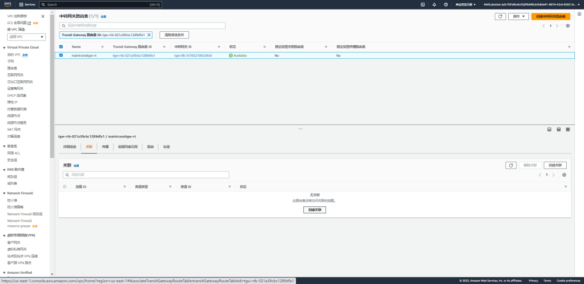Sort by the Name column arrow
Image resolution: width=584 pixels, height=284 pixels.
(x=102, y=47)
